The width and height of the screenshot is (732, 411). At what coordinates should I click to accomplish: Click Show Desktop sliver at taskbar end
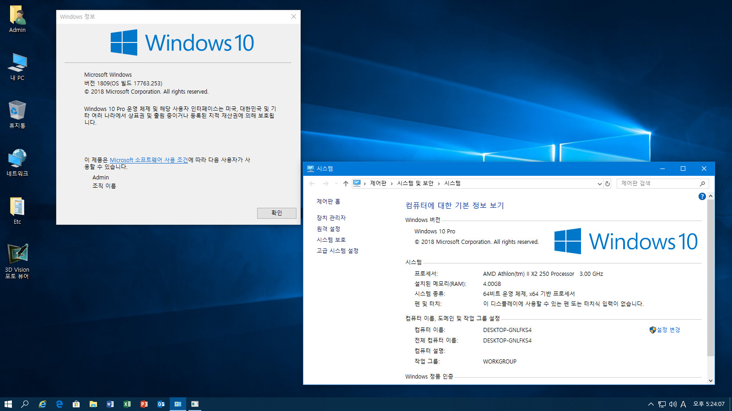(x=731, y=404)
